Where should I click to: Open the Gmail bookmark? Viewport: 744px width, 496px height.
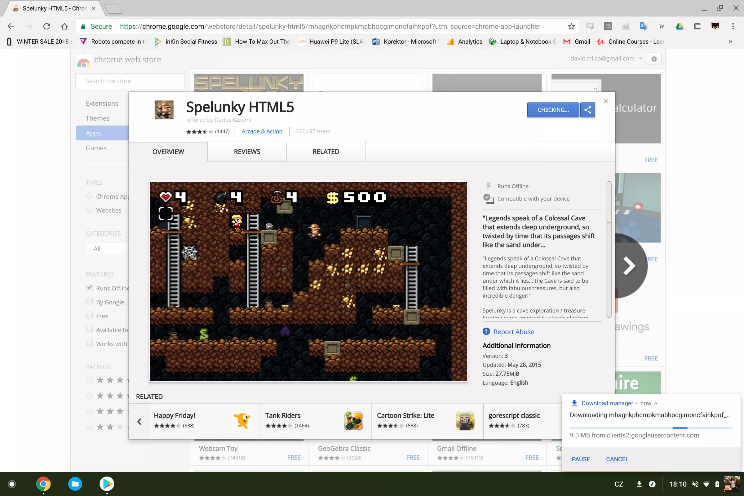coord(577,42)
